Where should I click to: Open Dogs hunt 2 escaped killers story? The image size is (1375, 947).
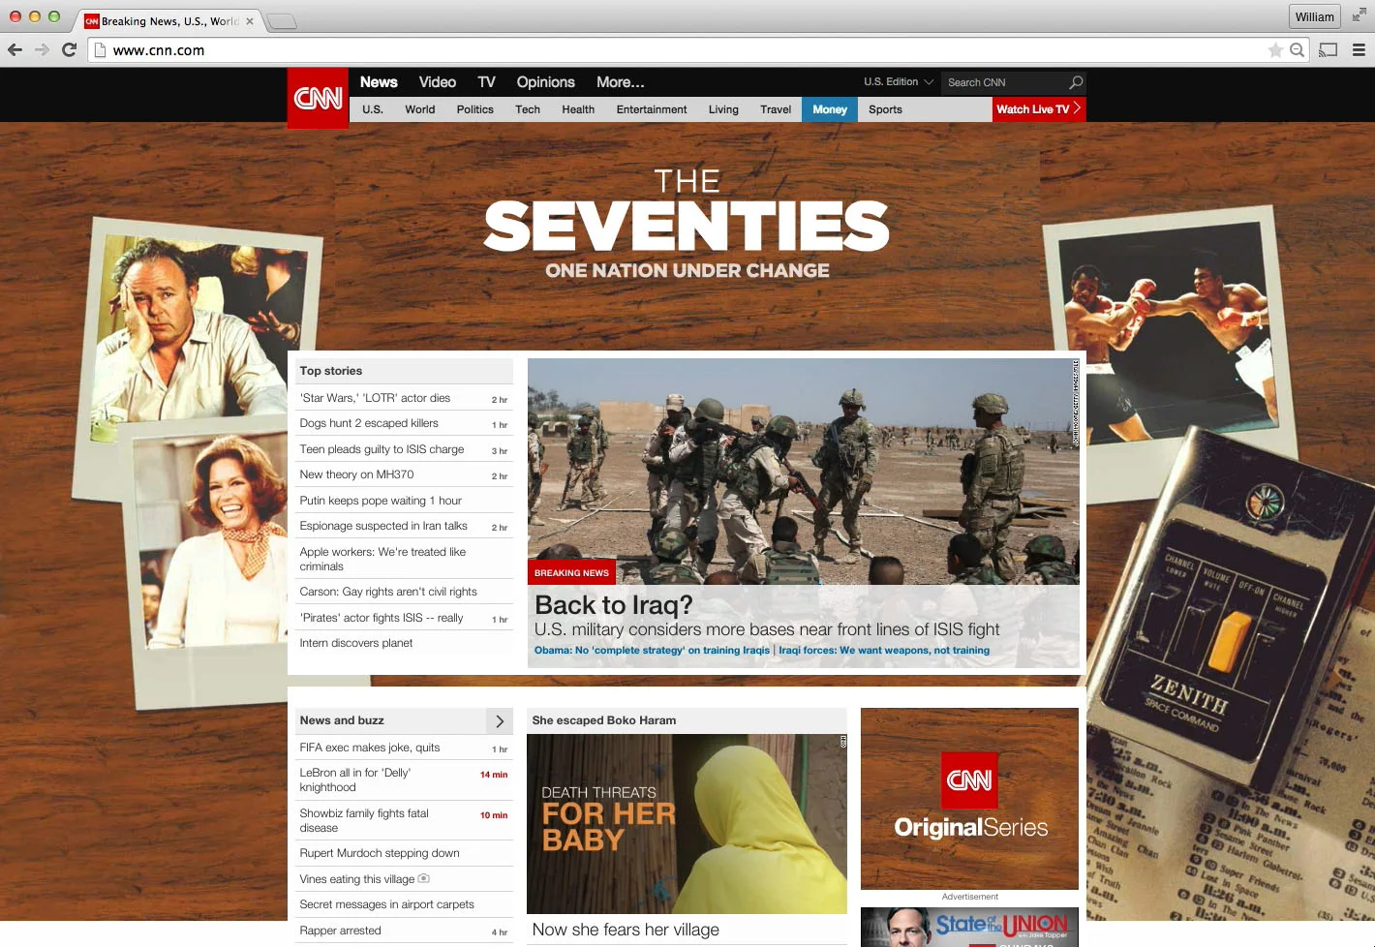pos(369,423)
